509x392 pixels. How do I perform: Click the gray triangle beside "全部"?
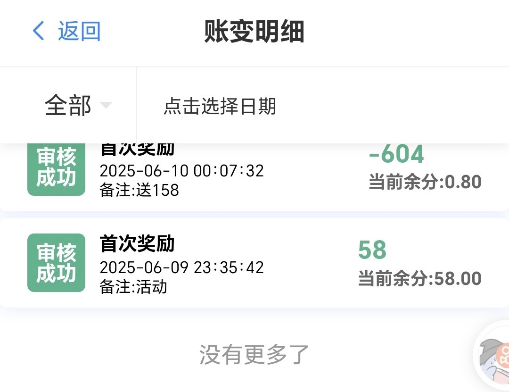(x=106, y=105)
